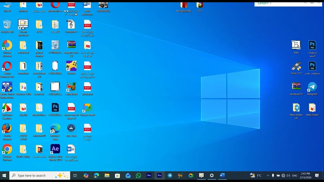324x182 pixels.
Task: Select the Personal - Edge shortcut
Action: (55, 132)
